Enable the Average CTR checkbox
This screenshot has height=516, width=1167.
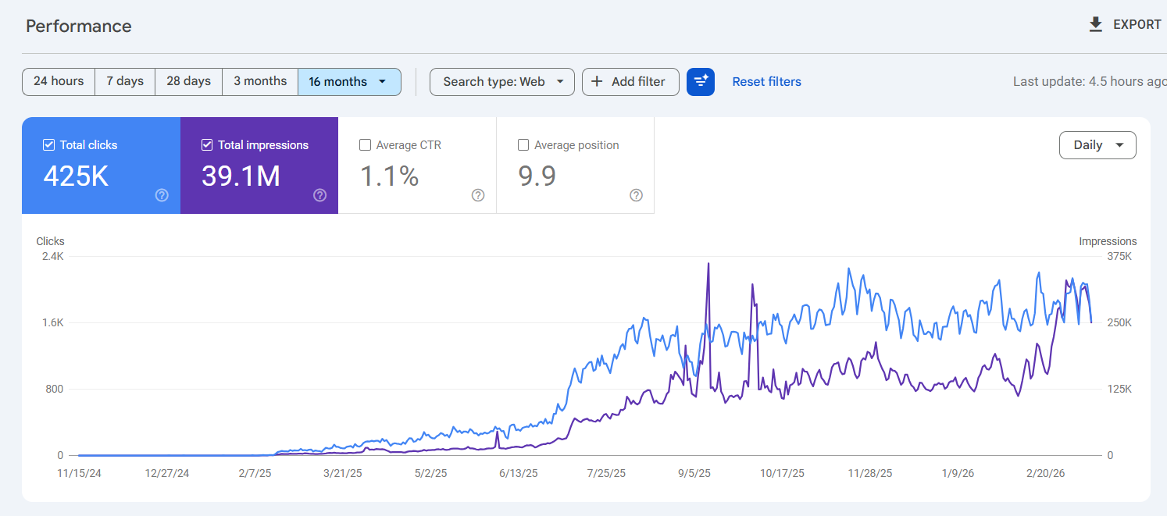point(365,145)
